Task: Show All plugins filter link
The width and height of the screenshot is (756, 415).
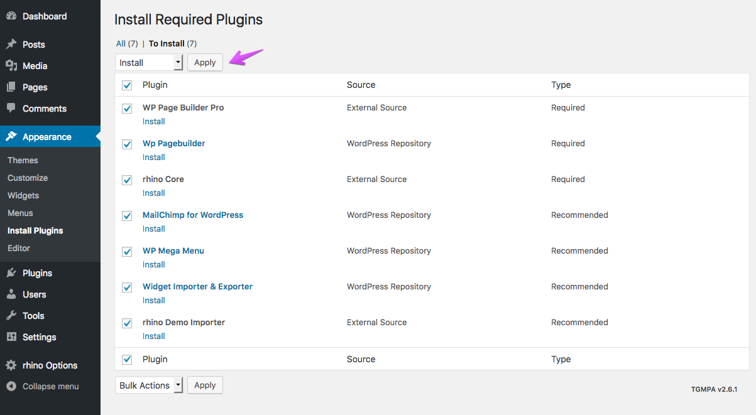Action: point(121,44)
